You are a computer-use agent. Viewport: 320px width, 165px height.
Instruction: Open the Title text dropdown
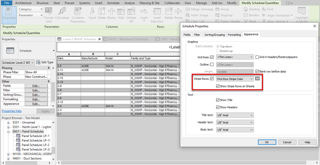coord(235,115)
